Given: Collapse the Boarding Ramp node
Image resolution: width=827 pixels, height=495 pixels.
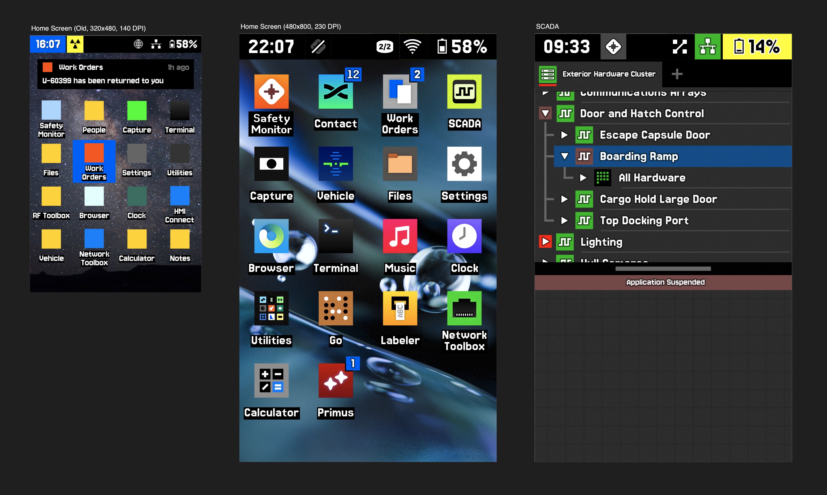Looking at the screenshot, I should [x=565, y=156].
